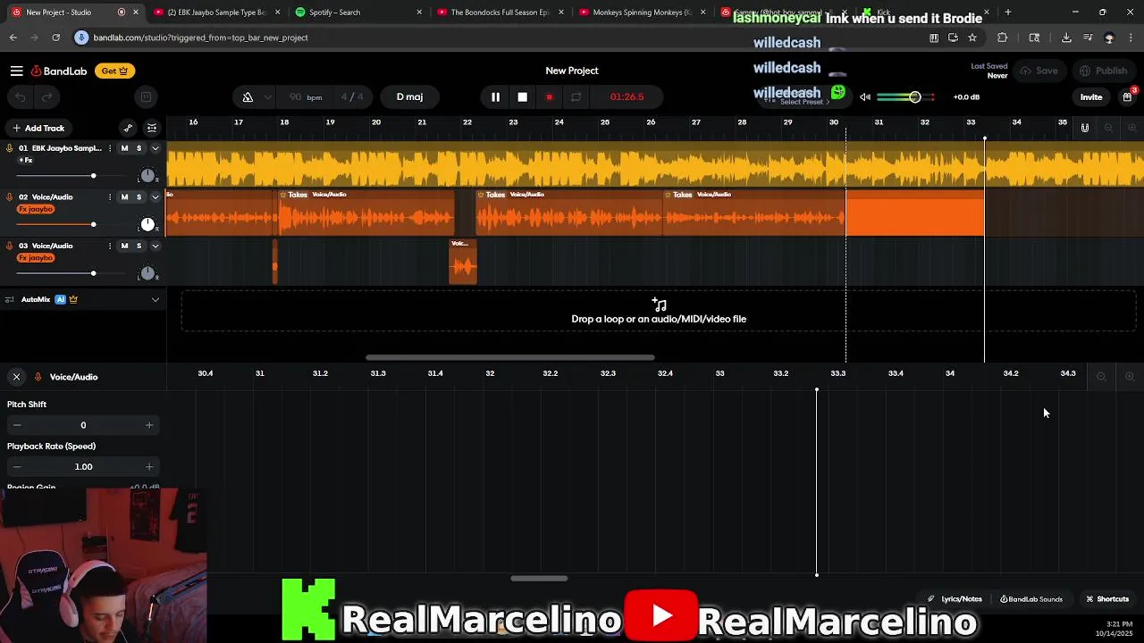Open keyboard Shortcuts

click(1107, 599)
